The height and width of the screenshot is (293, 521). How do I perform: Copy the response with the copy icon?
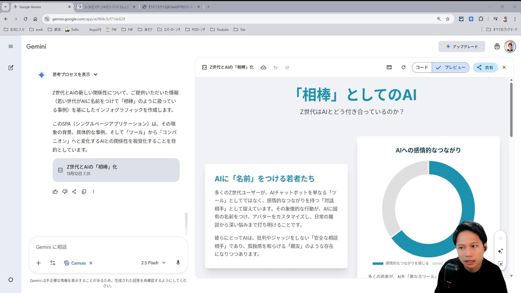point(84,192)
